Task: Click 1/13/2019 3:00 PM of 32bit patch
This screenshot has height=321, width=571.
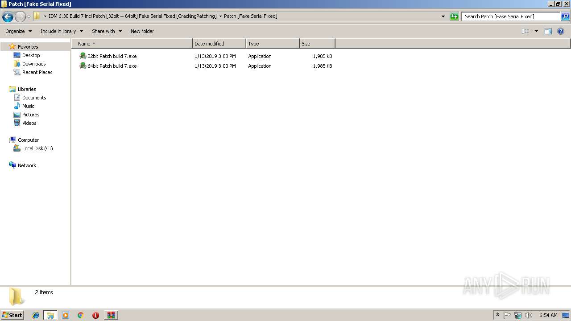Action: point(215,56)
